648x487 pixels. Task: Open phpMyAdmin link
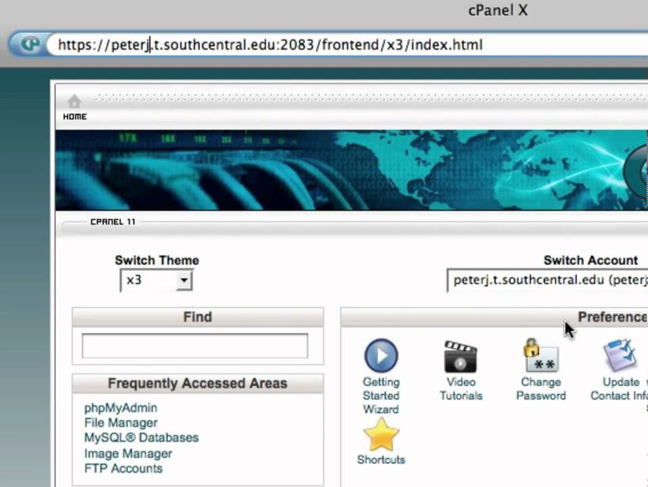click(120, 408)
